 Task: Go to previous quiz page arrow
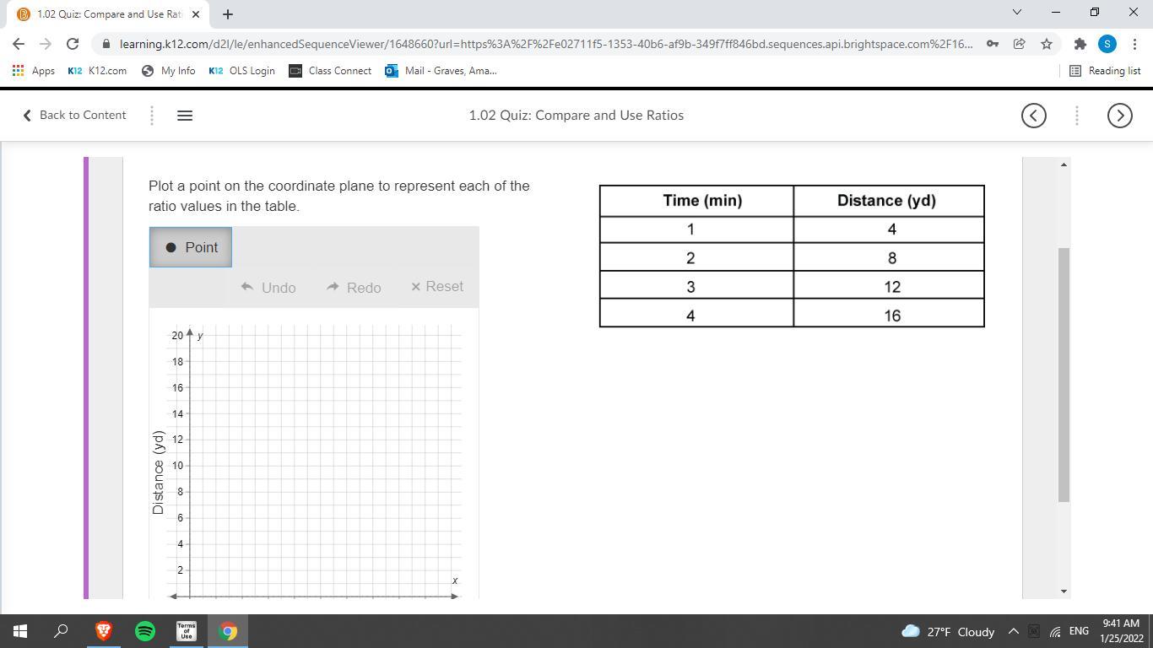[1034, 116]
